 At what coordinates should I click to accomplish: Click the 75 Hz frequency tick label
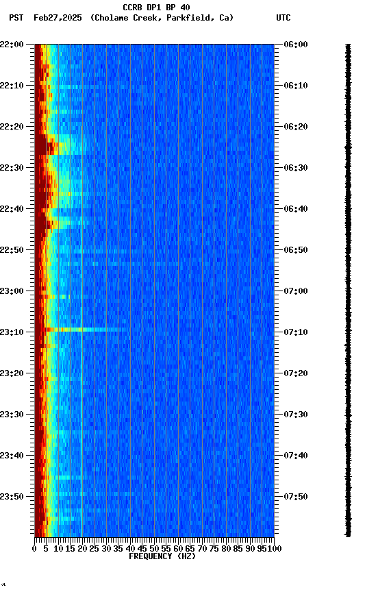214,549
